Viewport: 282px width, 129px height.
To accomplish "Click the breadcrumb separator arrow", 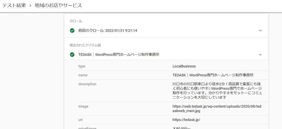I will (x=30, y=6).
